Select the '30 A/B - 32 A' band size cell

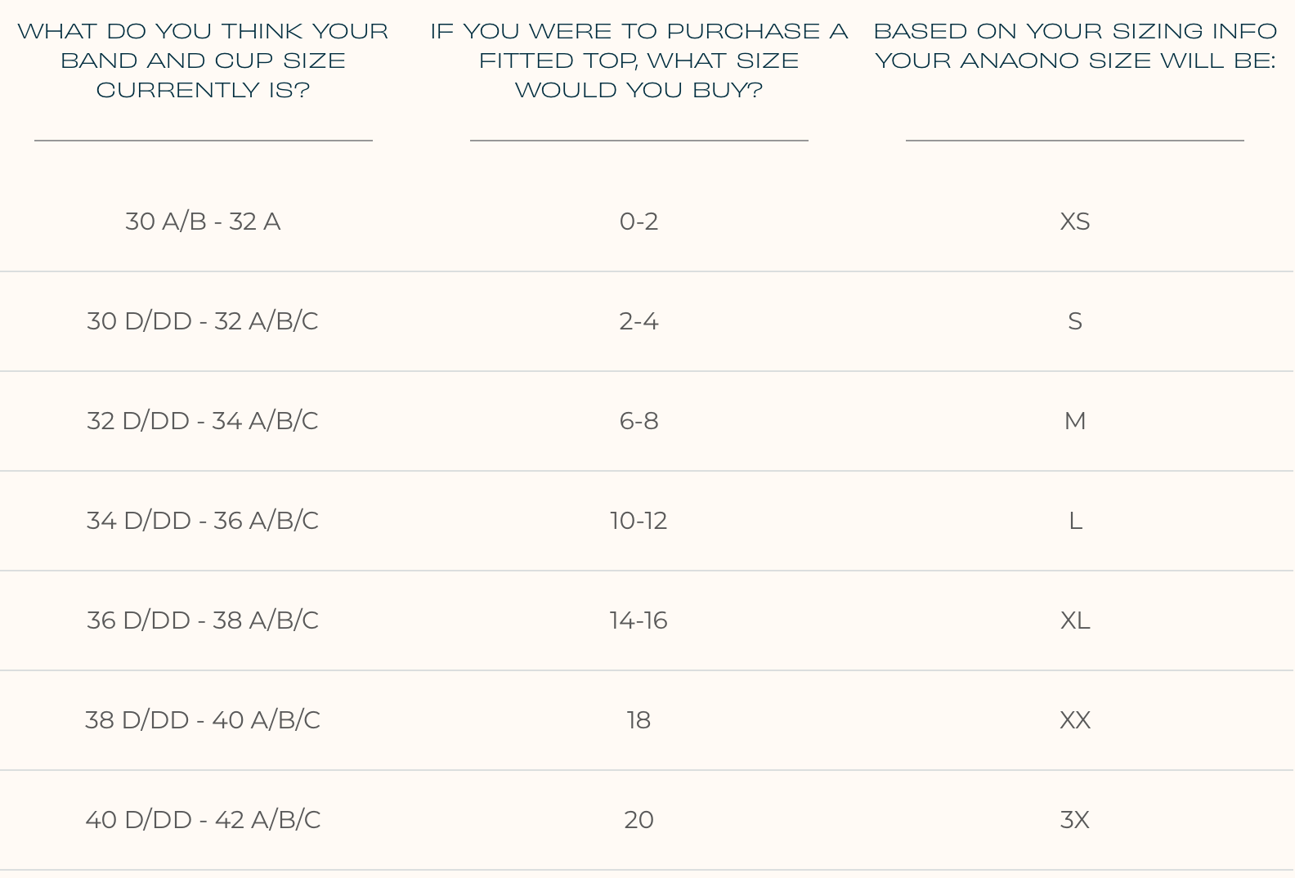[203, 222]
